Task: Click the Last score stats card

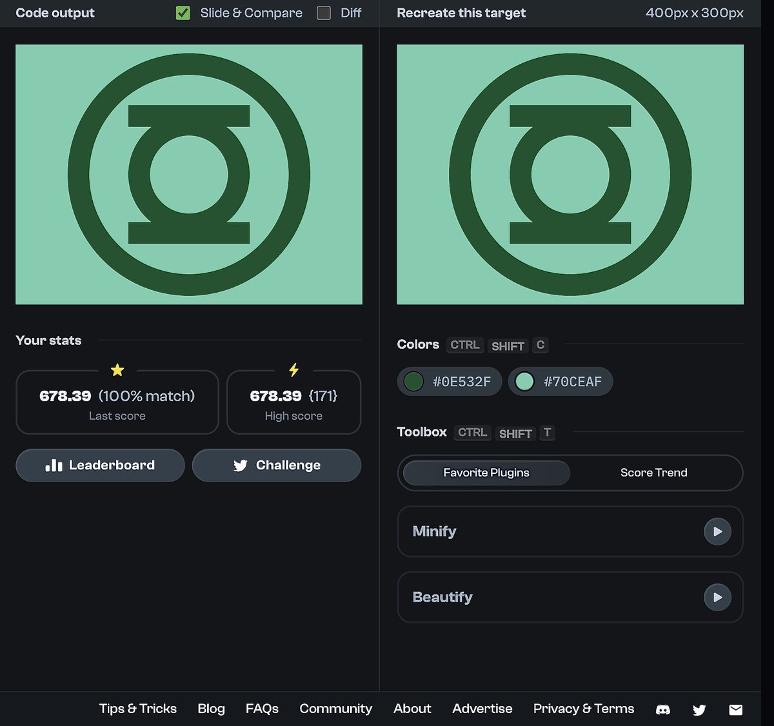Action: tap(117, 403)
